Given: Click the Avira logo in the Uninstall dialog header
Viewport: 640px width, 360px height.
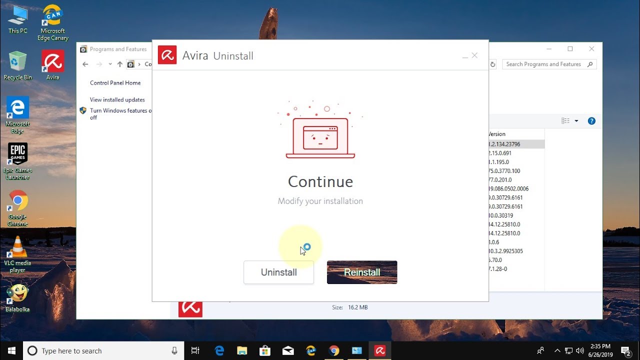Looking at the screenshot, I should point(167,55).
